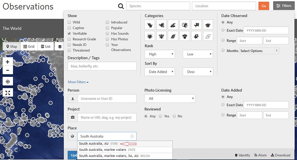297x160 pixels.
Task: Enable the Research Grade checkbox
Action: tap(69, 39)
